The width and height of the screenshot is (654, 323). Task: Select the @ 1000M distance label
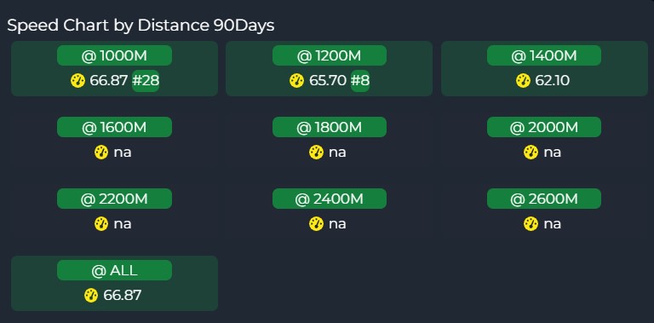[x=114, y=55]
